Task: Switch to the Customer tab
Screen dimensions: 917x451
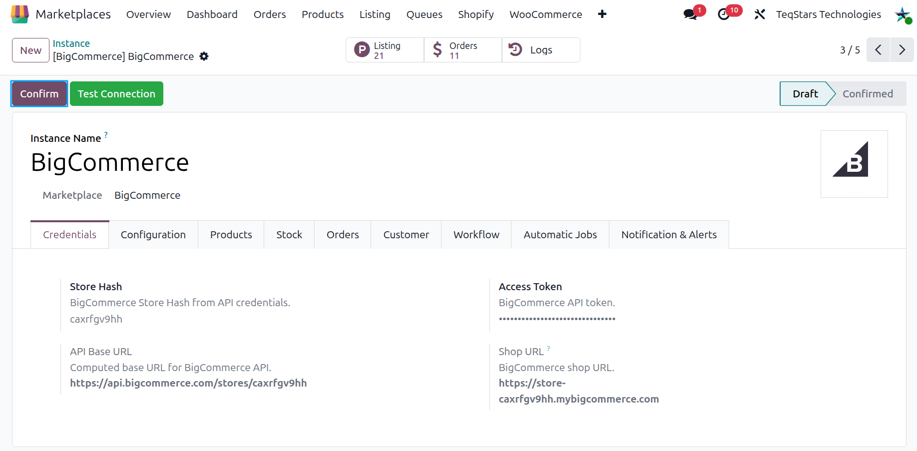Action: click(406, 235)
